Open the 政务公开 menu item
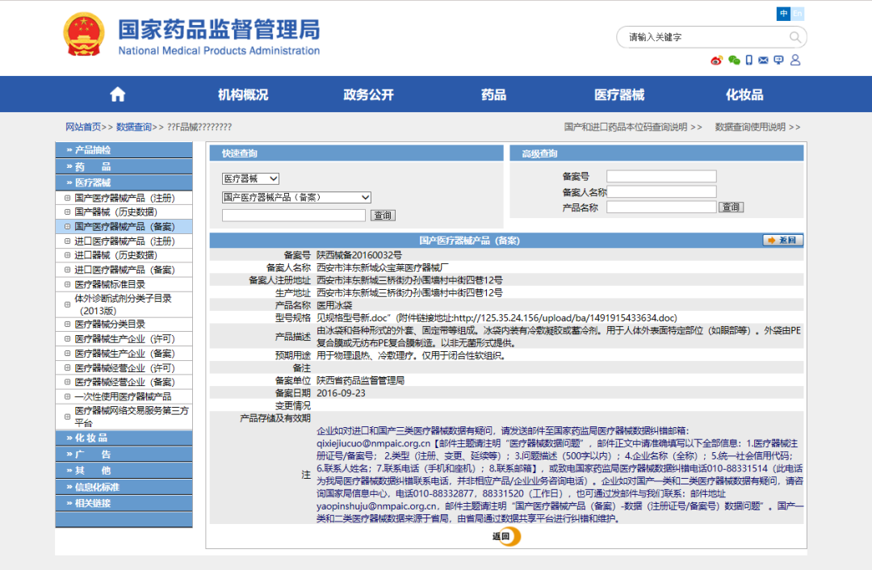The image size is (872, 570). tap(371, 94)
